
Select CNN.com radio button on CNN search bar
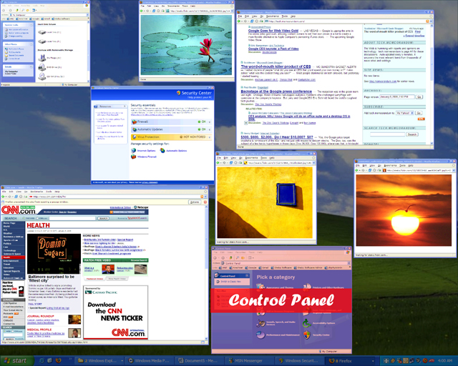pyautogui.click(x=37, y=218)
